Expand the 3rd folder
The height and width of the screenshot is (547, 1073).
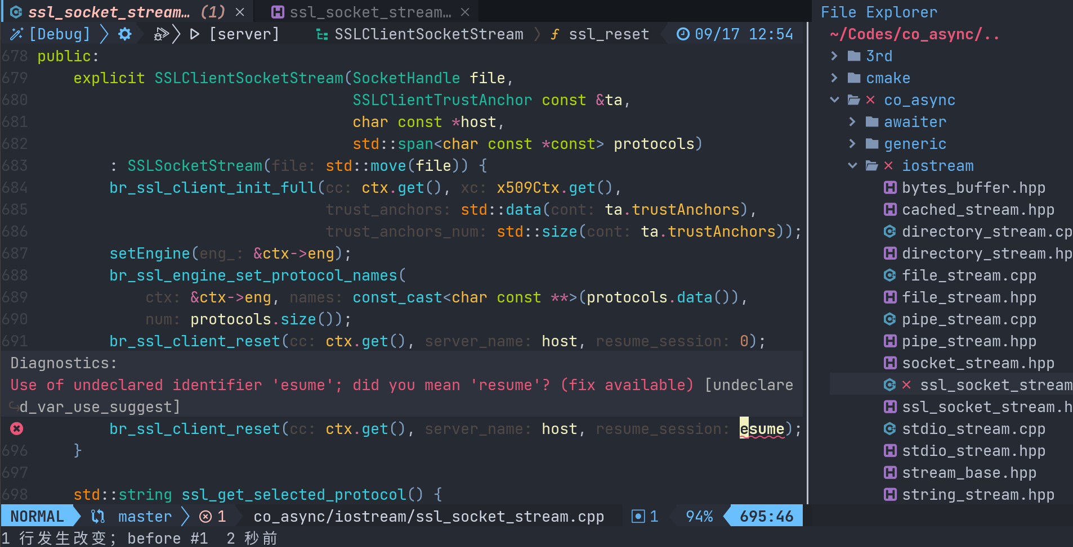pos(834,56)
